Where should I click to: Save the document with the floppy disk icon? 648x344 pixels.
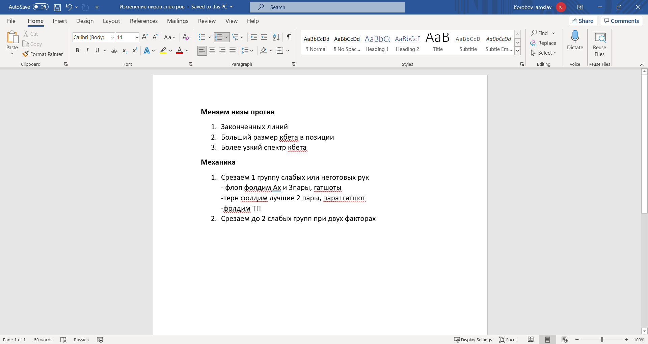point(57,7)
